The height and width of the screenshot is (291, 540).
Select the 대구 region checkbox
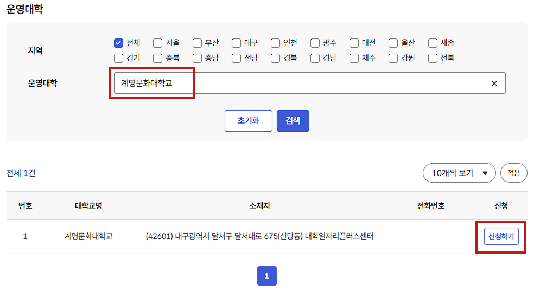click(236, 43)
